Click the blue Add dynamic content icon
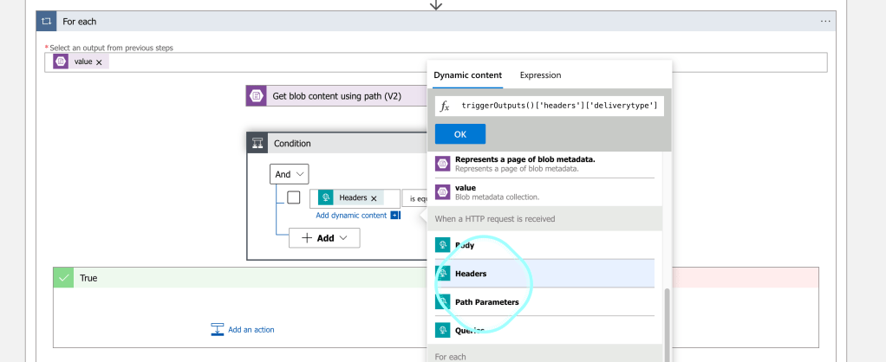Image resolution: width=886 pixels, height=362 pixels. [x=395, y=215]
